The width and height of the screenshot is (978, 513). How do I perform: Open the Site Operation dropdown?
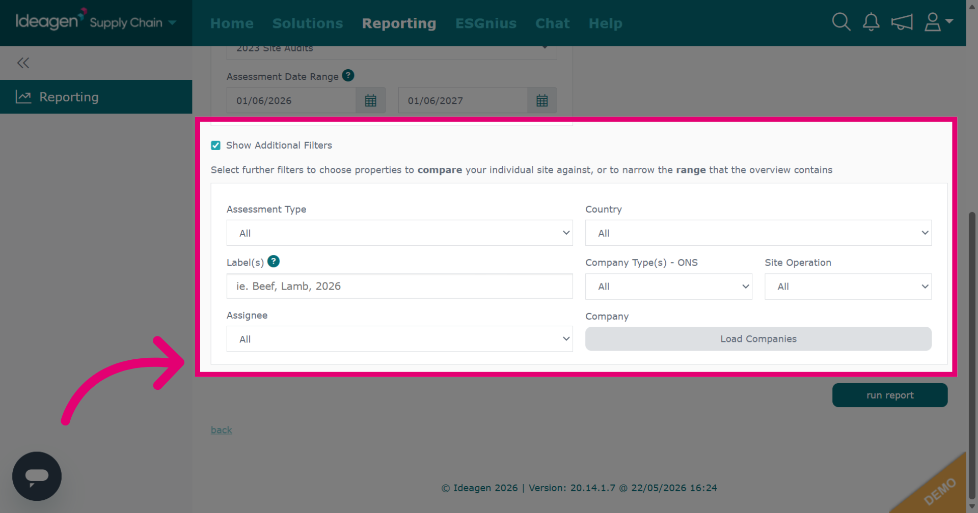[848, 287]
